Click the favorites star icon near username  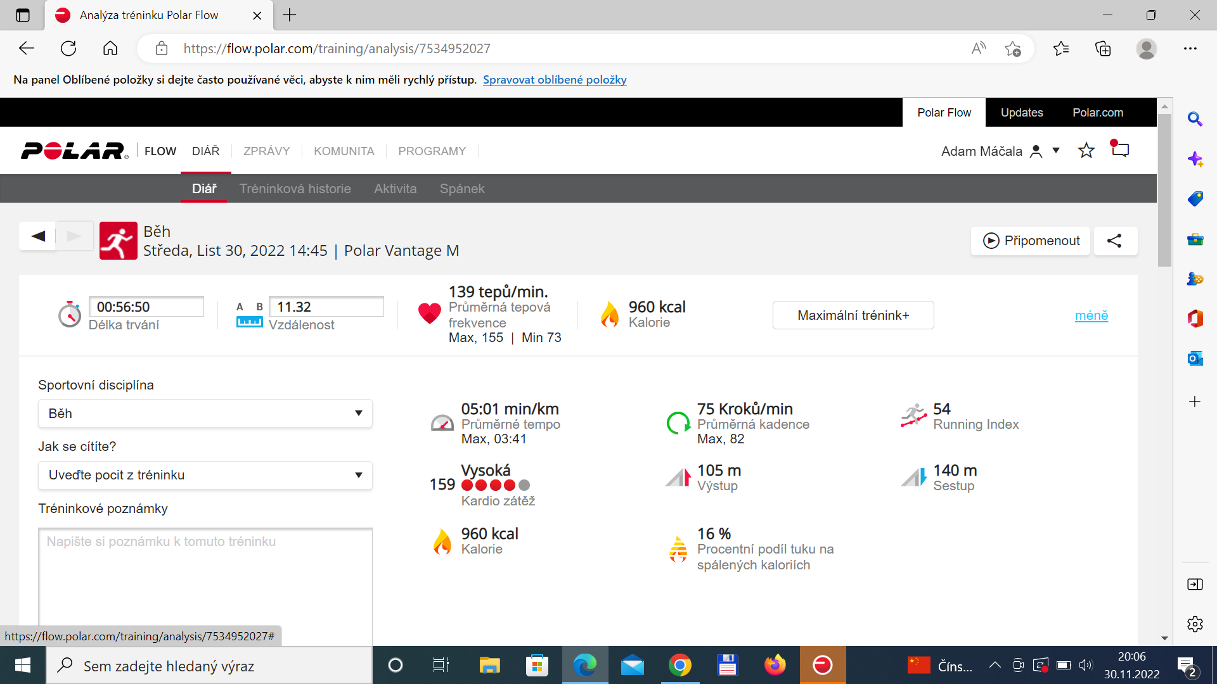(1086, 151)
